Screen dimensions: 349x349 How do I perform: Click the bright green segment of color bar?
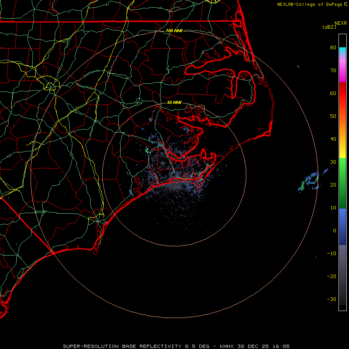pos(342,166)
